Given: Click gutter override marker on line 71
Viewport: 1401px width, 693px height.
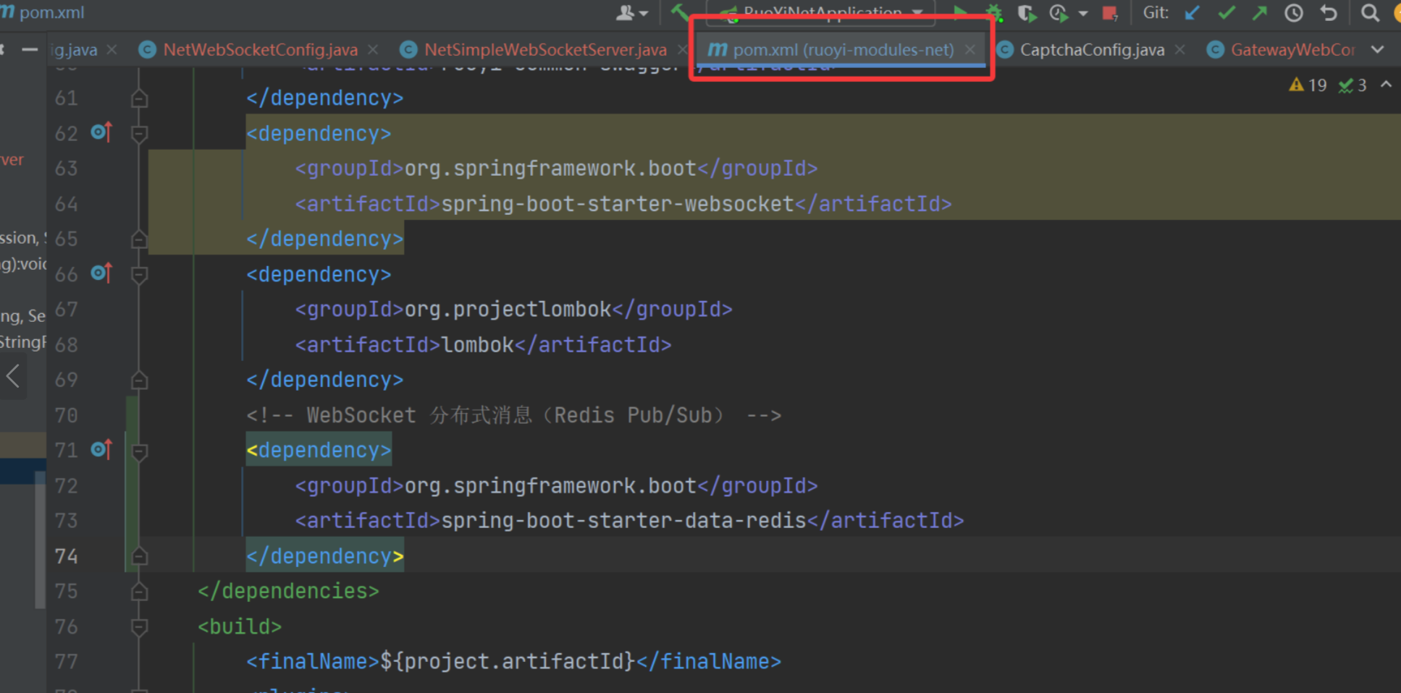Looking at the screenshot, I should [101, 450].
